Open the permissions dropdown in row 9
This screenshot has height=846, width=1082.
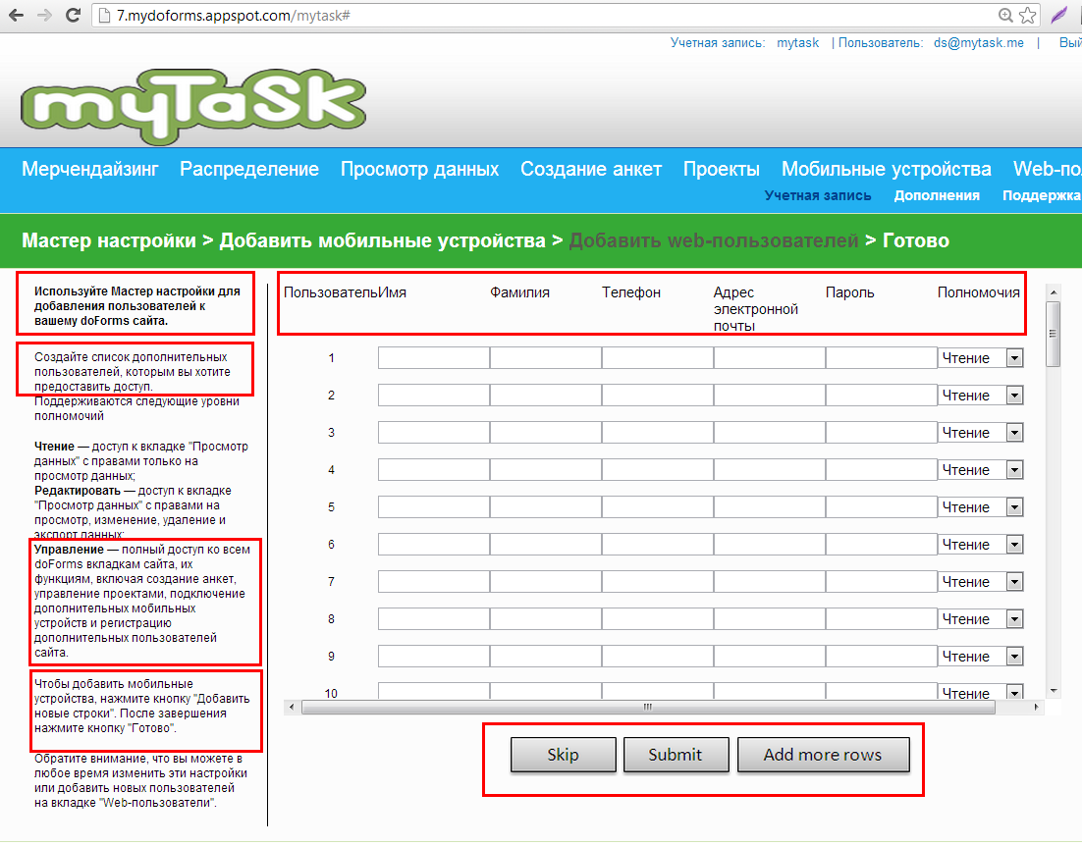point(981,657)
